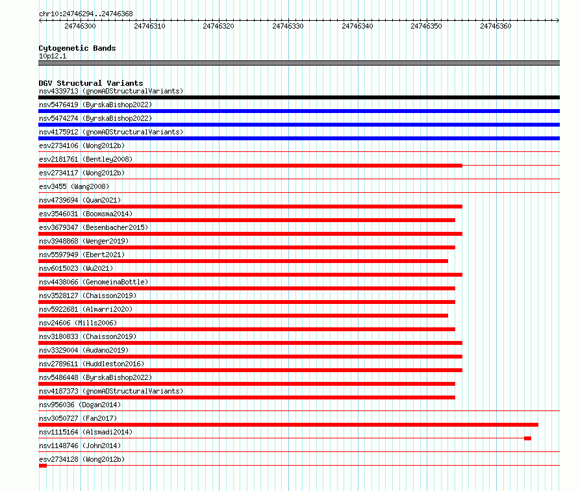The image size is (578, 491).
Task: Open variant nsv3180833 (Chaisson2019)
Action: point(88,336)
